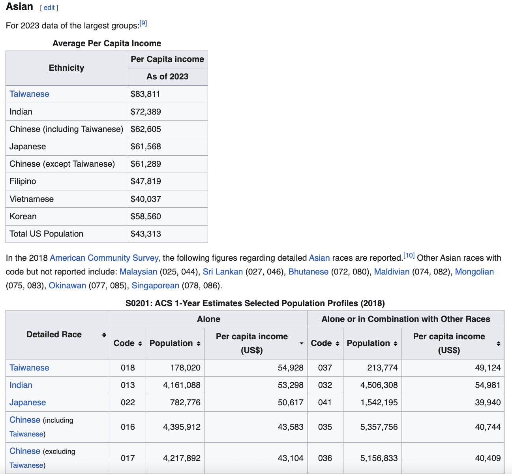Open the Asian link in paragraph
Image resolution: width=512 pixels, height=474 pixels.
pos(319,258)
